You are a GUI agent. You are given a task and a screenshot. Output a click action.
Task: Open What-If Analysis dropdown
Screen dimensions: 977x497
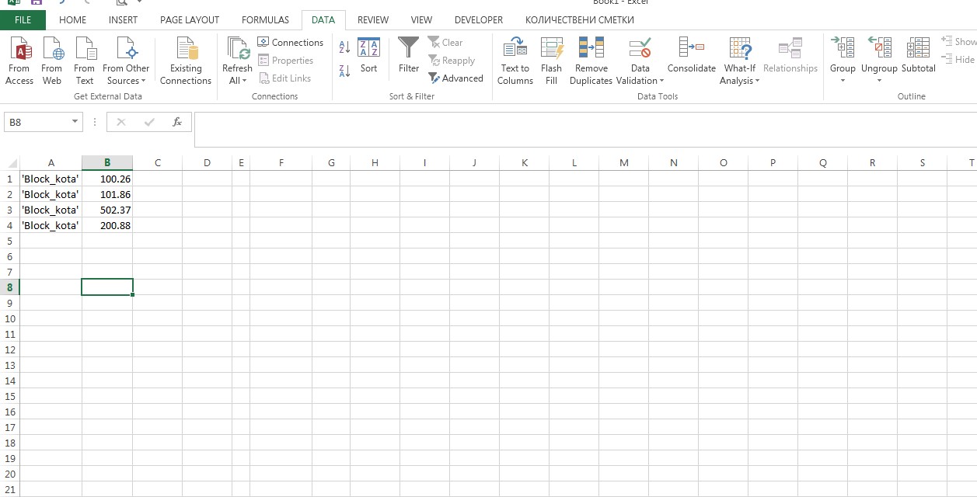[740, 61]
